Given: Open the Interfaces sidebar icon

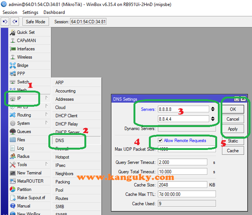Looking at the screenshot, I should [13, 49].
